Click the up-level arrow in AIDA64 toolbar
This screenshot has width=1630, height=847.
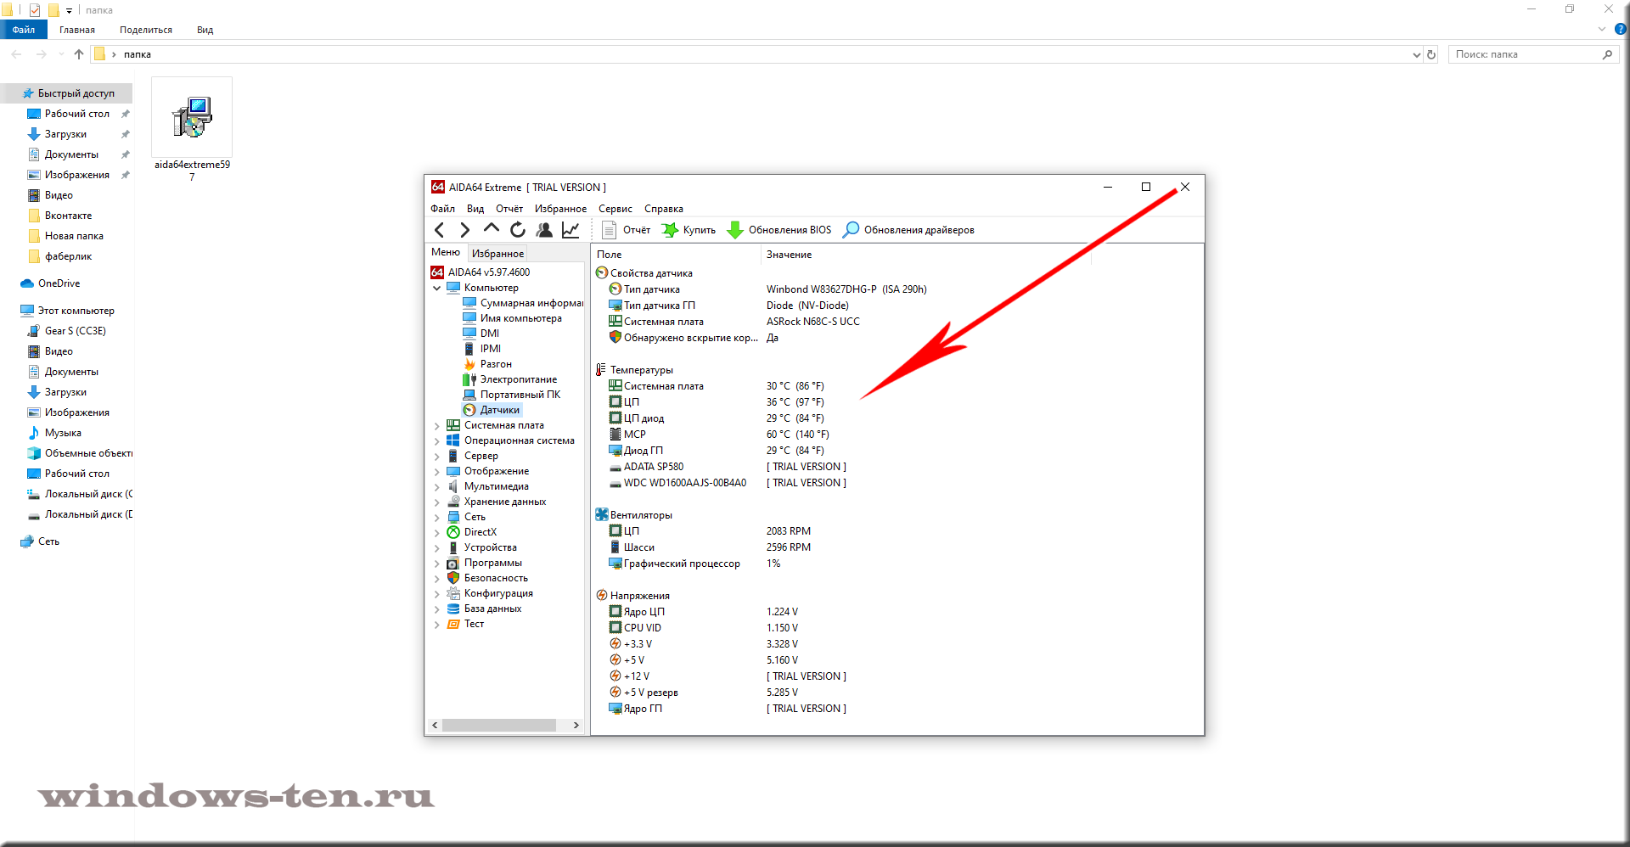coord(491,228)
